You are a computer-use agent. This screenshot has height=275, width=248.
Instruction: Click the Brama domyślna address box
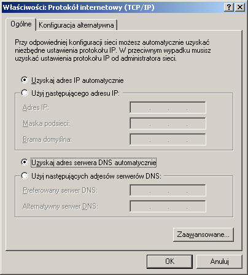[x=168, y=139]
